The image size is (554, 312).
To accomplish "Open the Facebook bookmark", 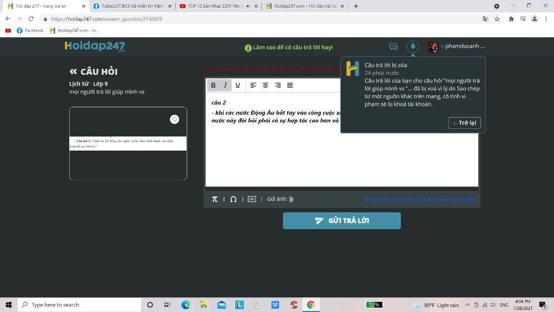I will pos(30,30).
